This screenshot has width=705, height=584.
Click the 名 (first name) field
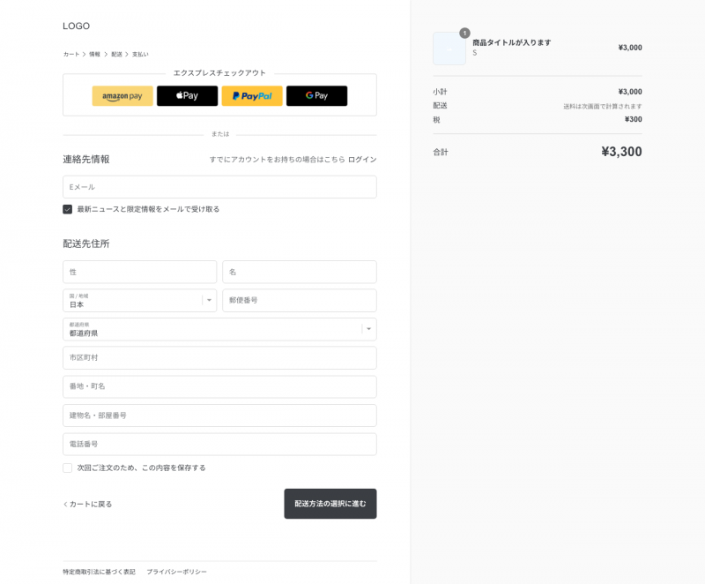click(300, 272)
